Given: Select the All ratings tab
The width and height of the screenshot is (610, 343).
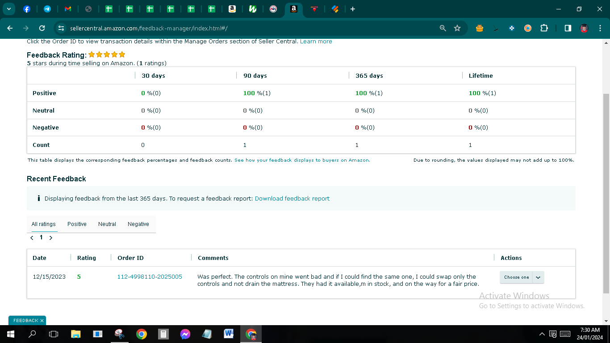Looking at the screenshot, I should click(x=44, y=224).
